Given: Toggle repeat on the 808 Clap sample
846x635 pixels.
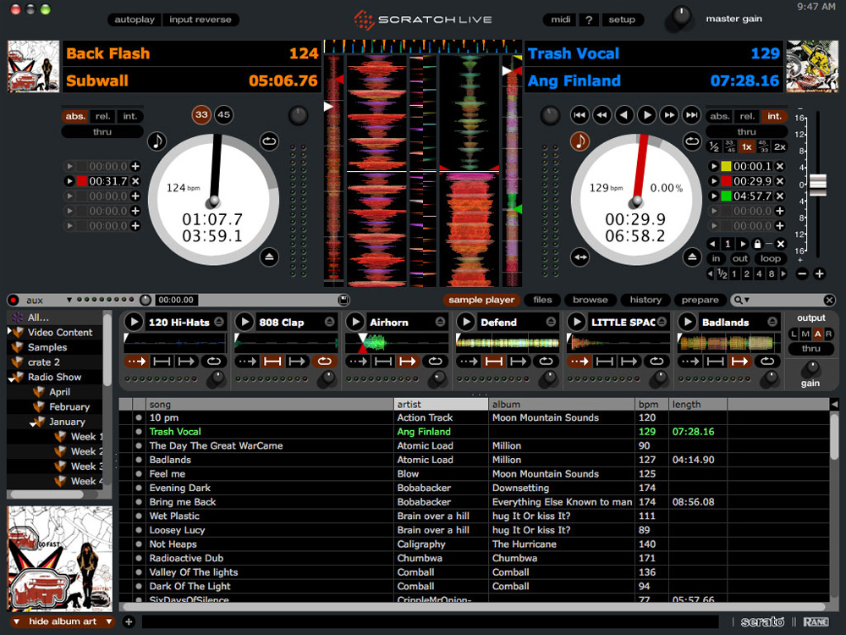Looking at the screenshot, I should point(324,362).
